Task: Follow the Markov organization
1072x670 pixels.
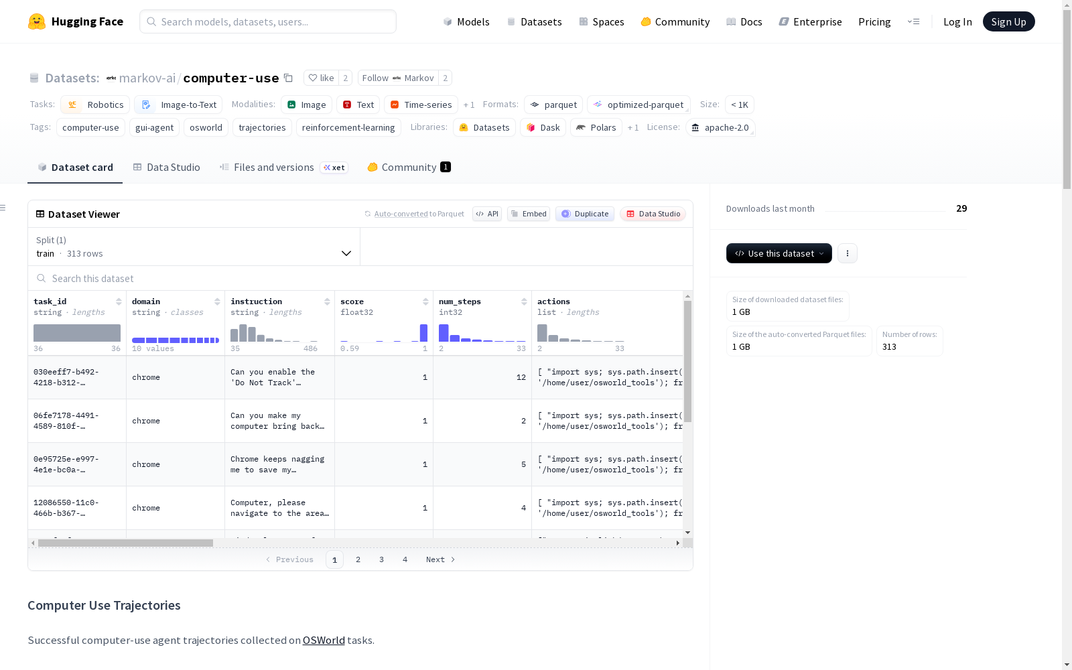Action: [x=398, y=78]
